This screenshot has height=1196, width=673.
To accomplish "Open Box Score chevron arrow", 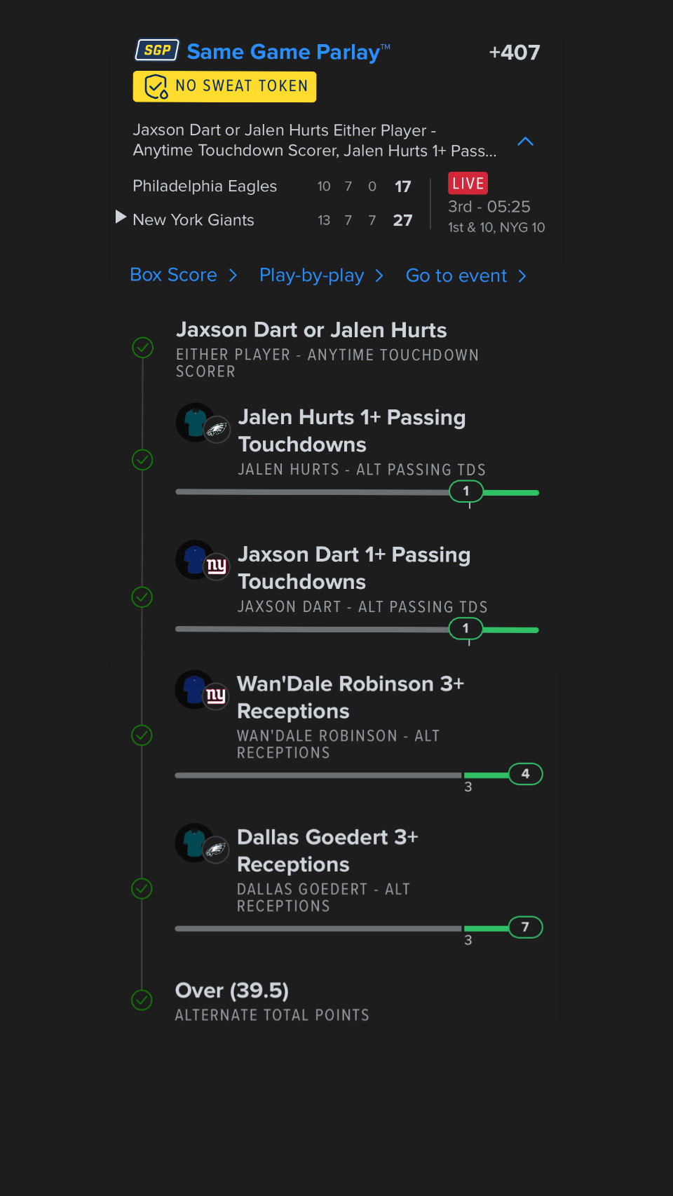I will 233,276.
